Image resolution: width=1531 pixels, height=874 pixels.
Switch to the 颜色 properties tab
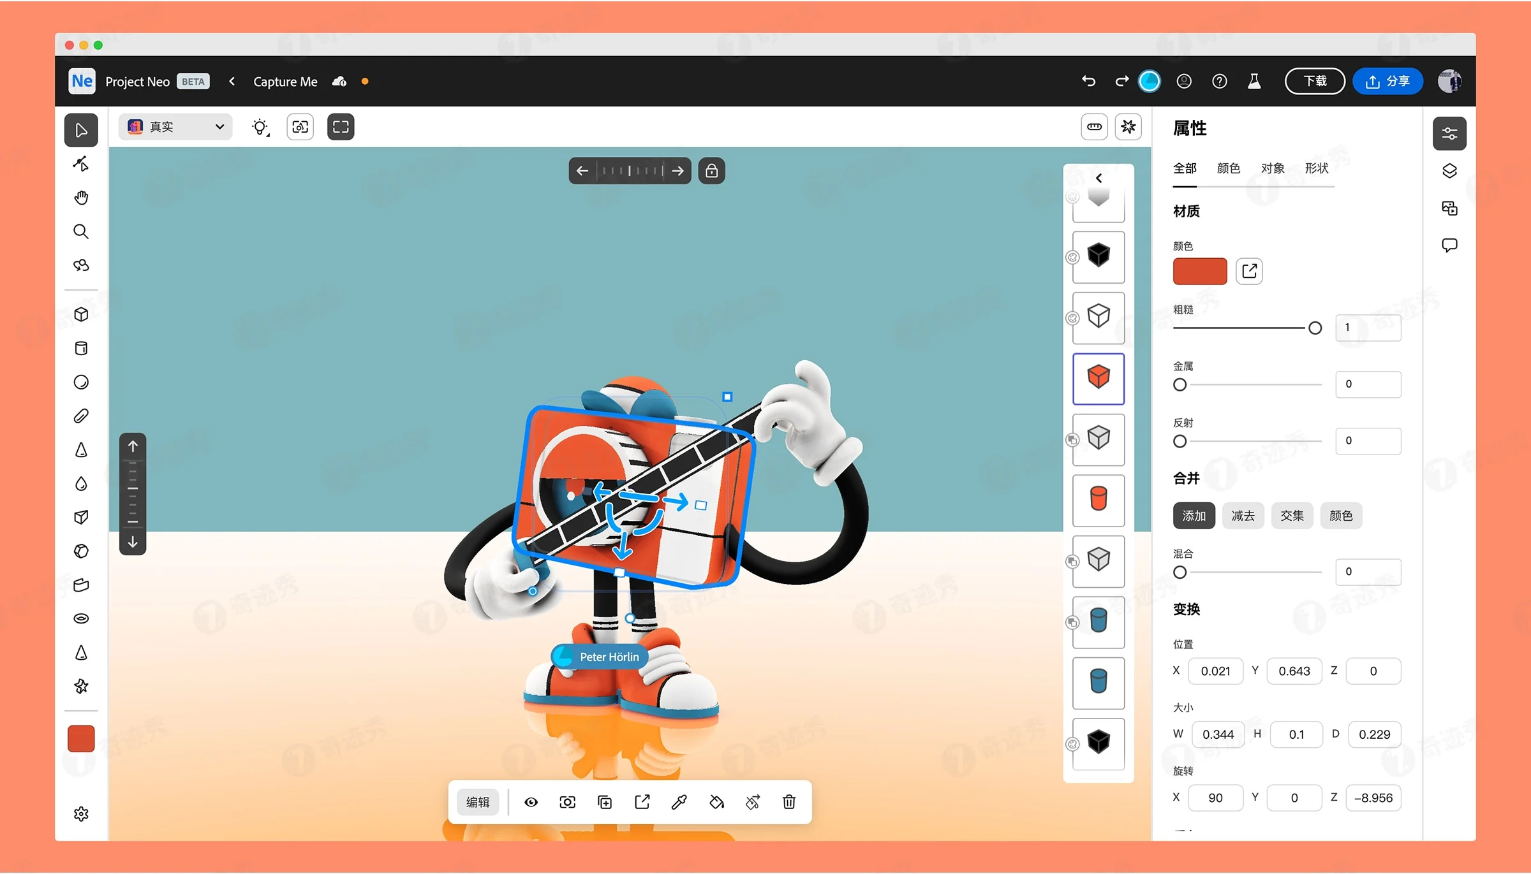click(x=1227, y=168)
